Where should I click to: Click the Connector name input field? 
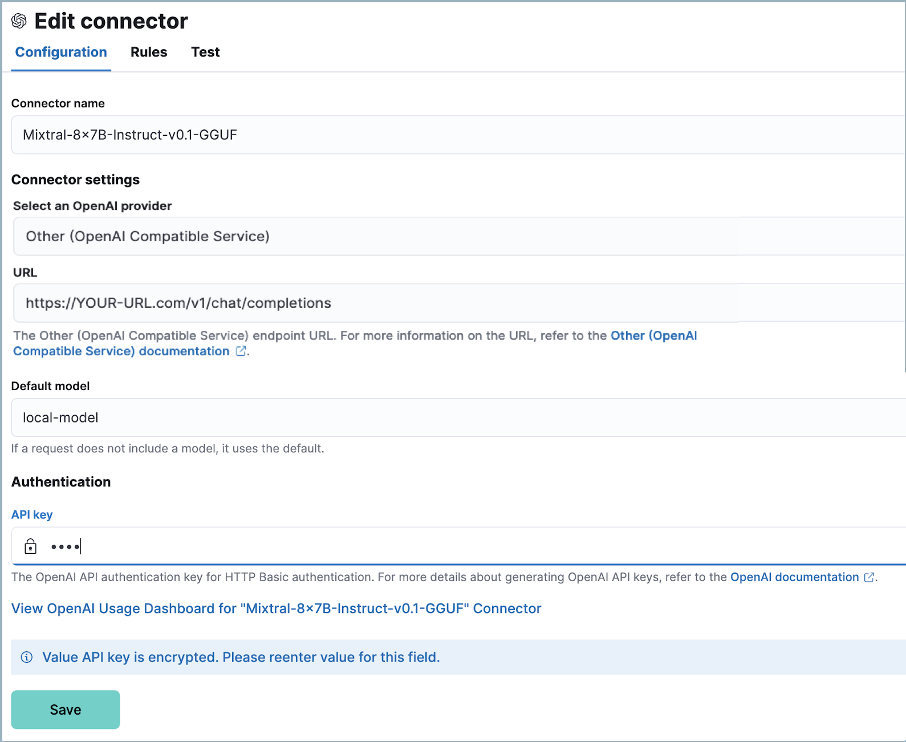click(x=456, y=135)
